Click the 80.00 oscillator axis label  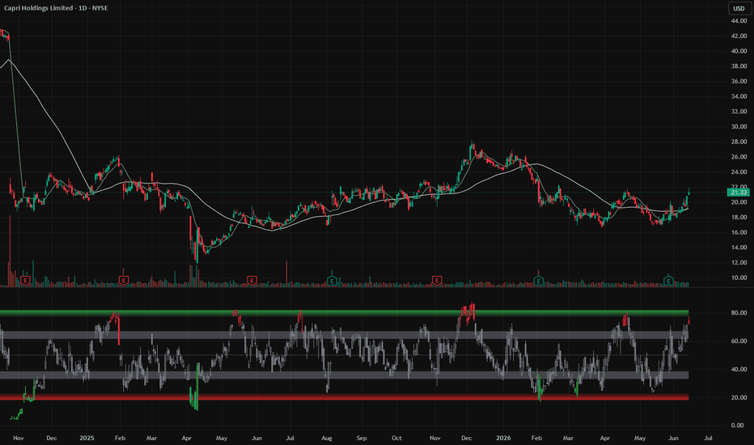(739, 312)
